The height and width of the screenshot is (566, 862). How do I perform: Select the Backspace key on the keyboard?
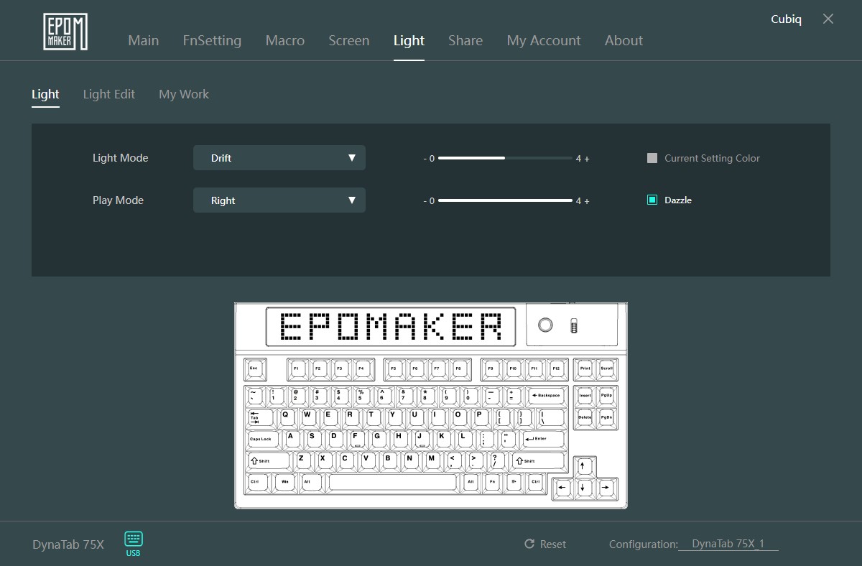[x=546, y=396]
